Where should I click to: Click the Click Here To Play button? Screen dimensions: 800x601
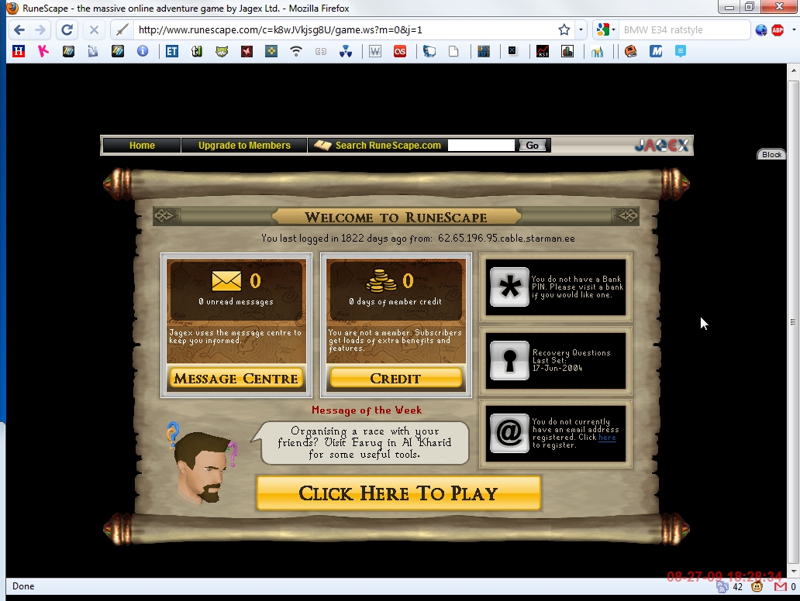click(x=398, y=493)
